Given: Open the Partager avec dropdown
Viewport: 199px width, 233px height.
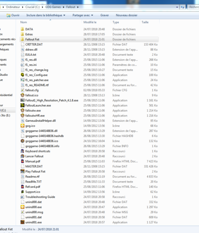Looking at the screenshot, I should [x=83, y=15].
